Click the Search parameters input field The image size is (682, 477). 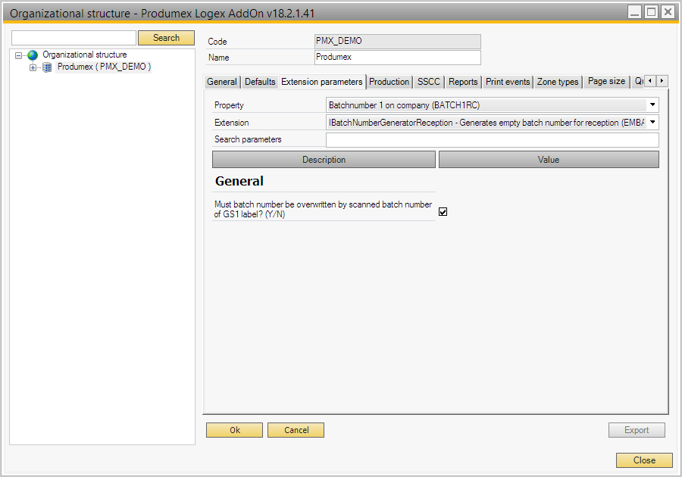(492, 139)
